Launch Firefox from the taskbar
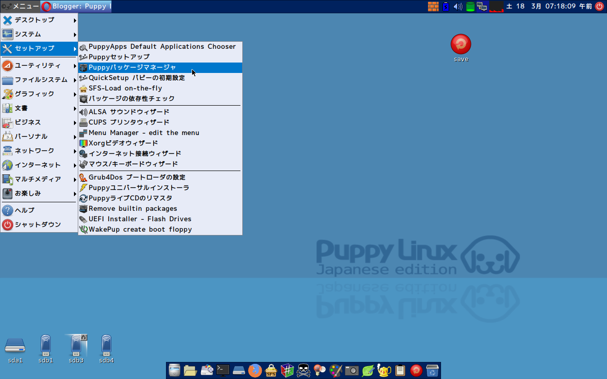607x379 pixels. pyautogui.click(x=255, y=370)
